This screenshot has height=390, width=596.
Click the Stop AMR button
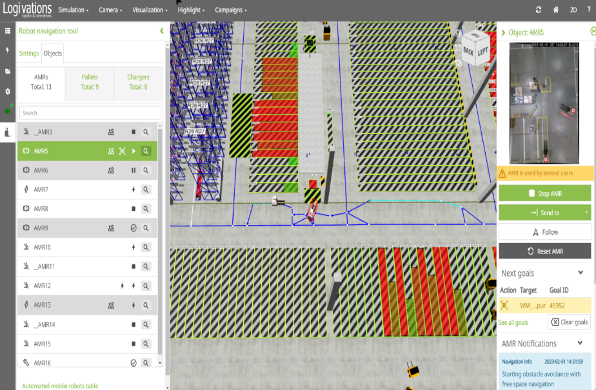pos(544,193)
